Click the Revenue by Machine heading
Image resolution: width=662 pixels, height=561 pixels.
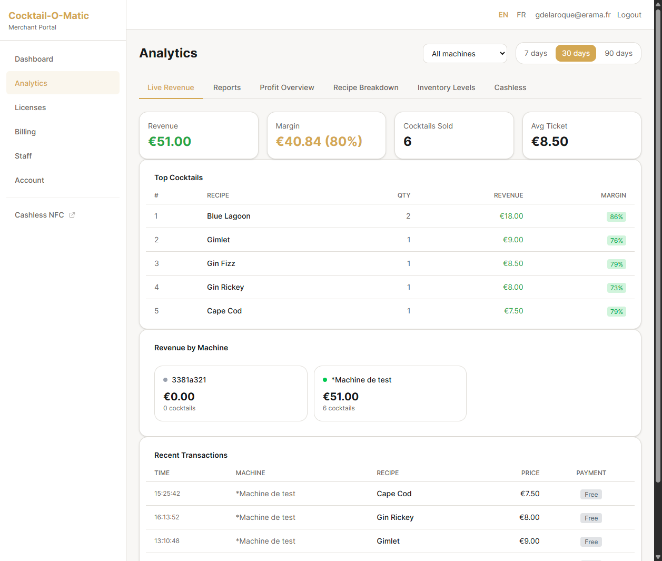pyautogui.click(x=191, y=348)
